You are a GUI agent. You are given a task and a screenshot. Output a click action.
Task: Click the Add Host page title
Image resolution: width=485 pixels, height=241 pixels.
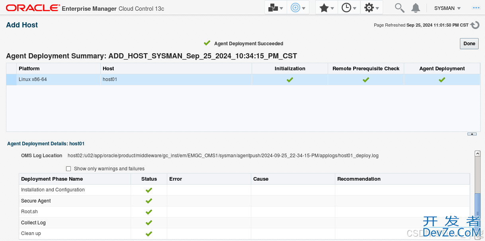pos(22,25)
